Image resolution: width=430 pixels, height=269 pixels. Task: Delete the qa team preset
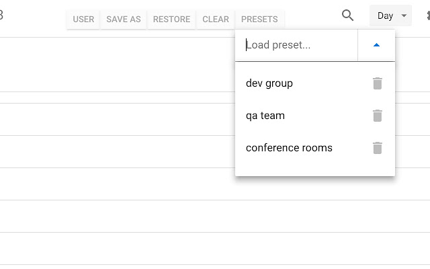click(x=378, y=116)
